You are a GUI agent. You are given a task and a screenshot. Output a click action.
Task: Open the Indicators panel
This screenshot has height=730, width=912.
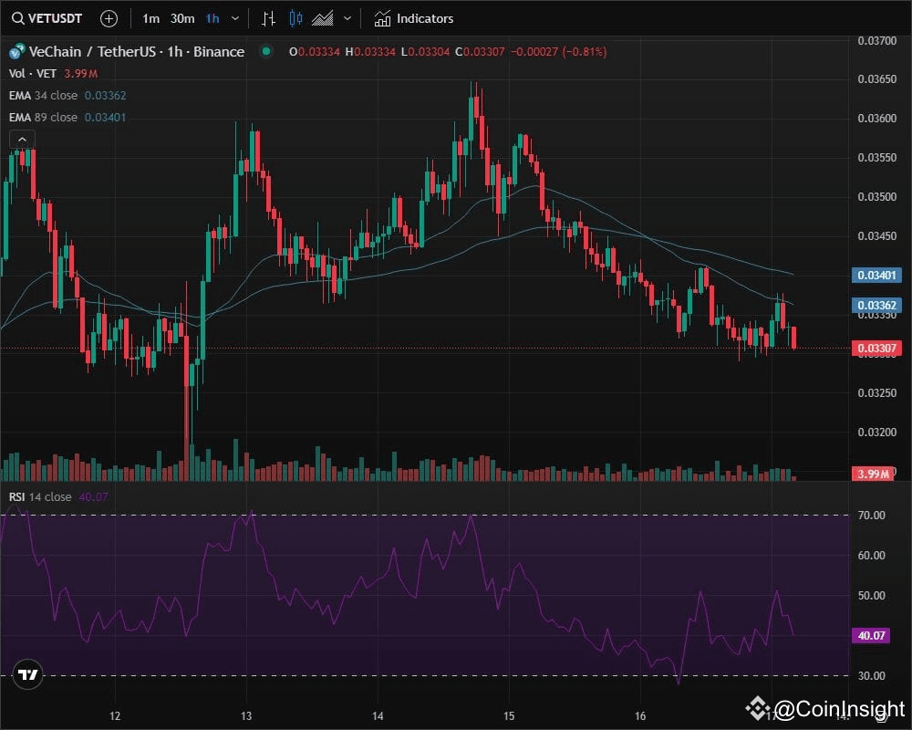pos(414,18)
